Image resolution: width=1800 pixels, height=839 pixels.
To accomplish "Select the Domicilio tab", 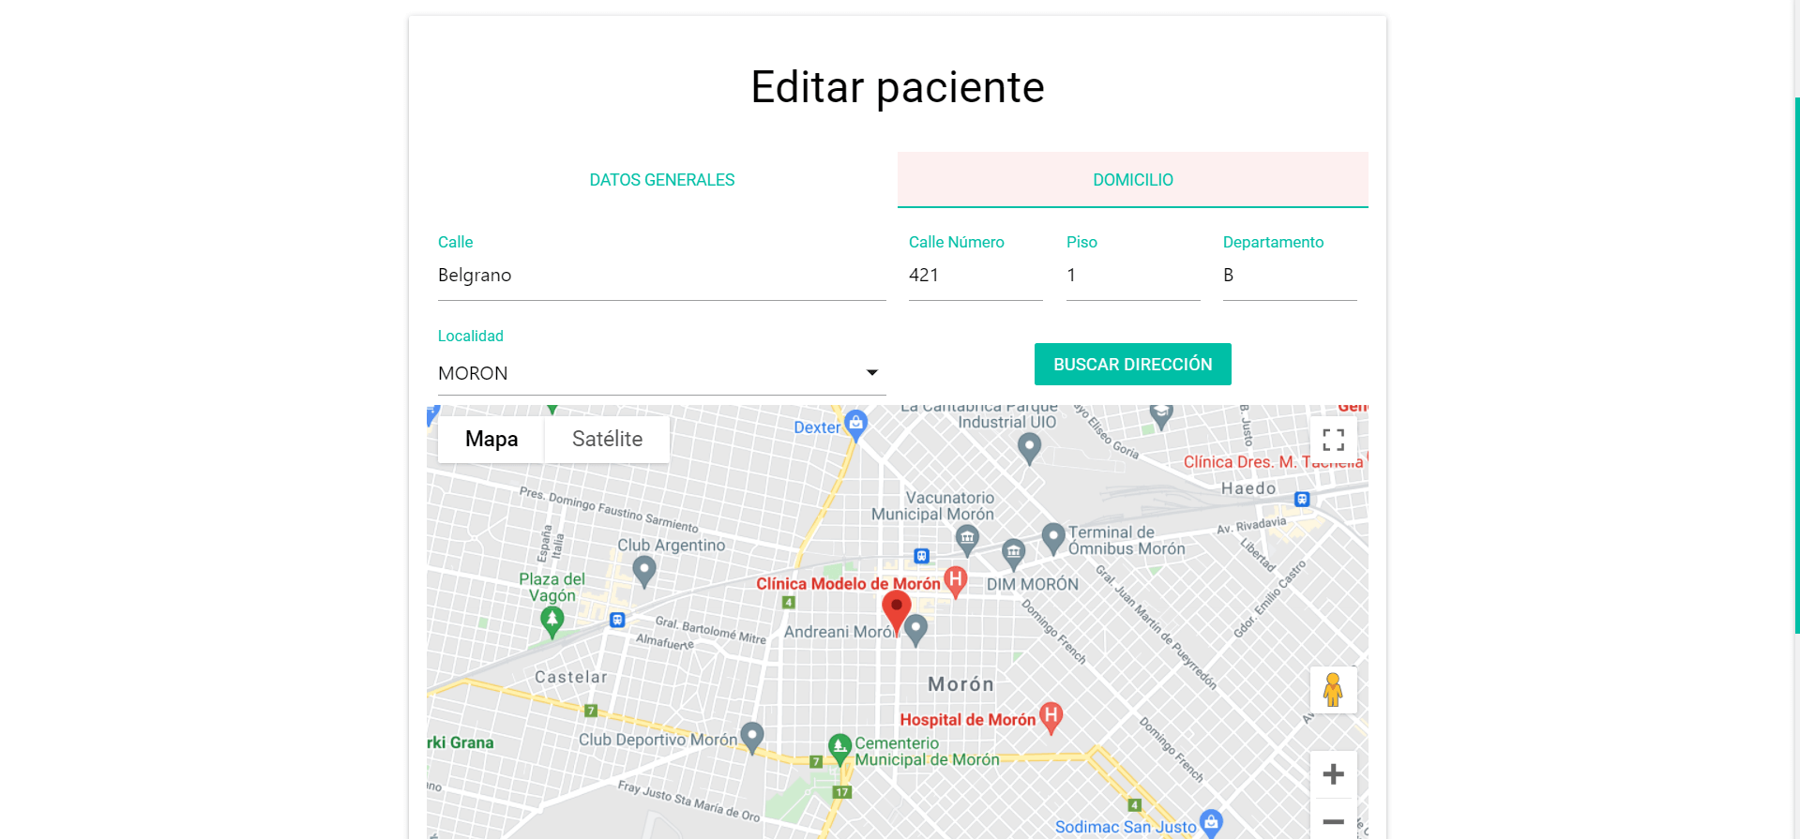I will tap(1132, 180).
